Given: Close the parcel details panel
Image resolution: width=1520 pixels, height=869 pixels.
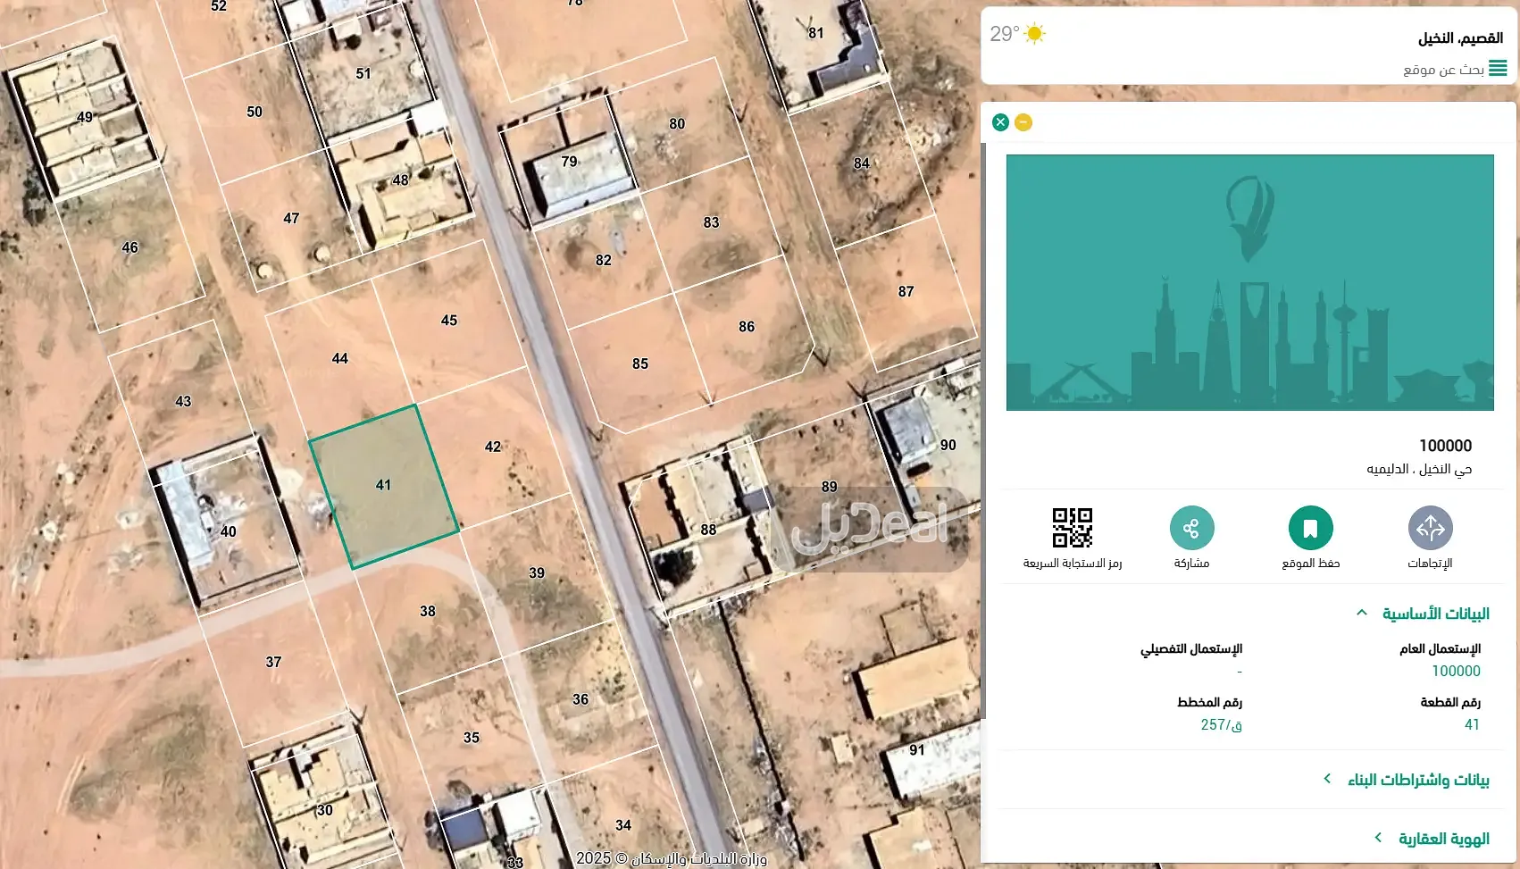Looking at the screenshot, I should coord(1000,122).
